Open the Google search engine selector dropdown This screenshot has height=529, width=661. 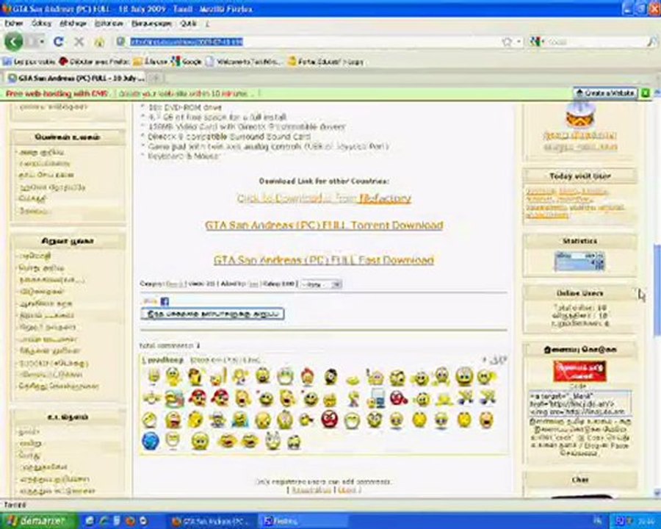537,42
